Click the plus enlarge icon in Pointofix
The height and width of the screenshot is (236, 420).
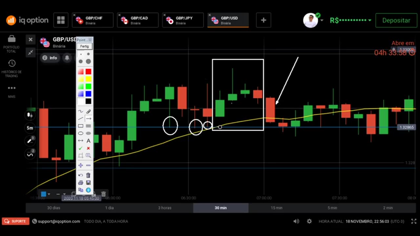(x=80, y=166)
